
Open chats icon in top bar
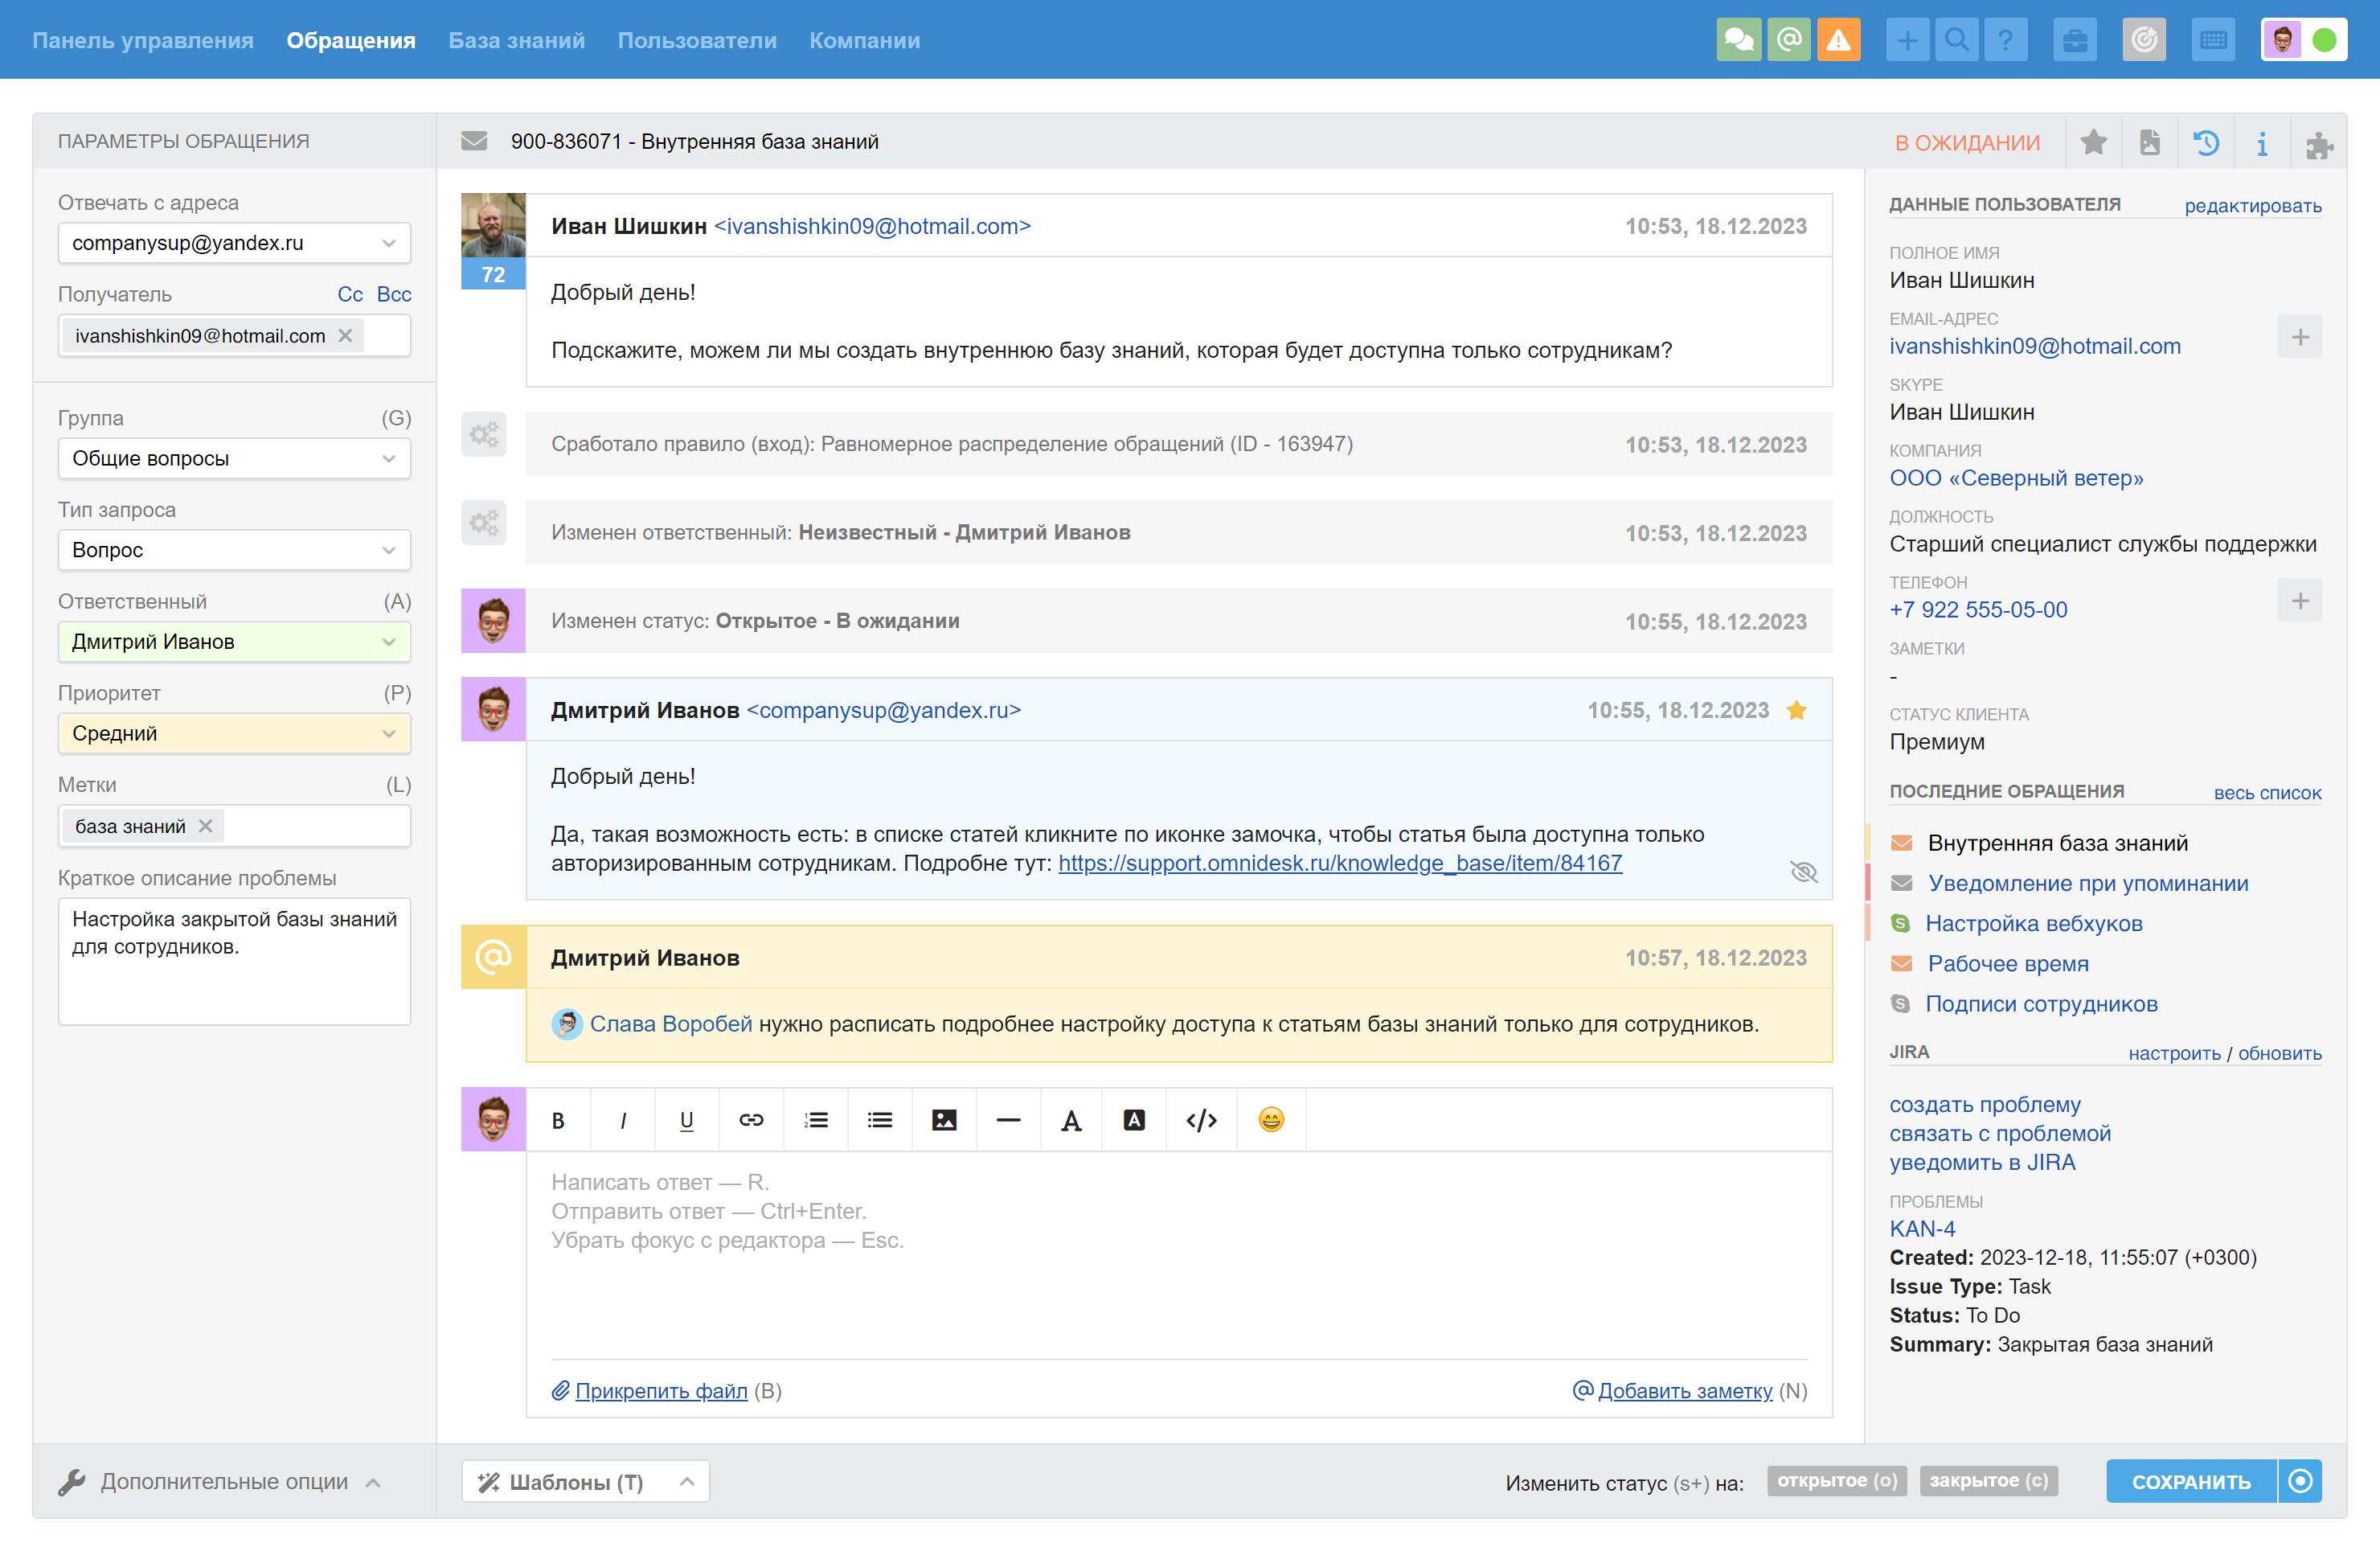(x=1738, y=40)
